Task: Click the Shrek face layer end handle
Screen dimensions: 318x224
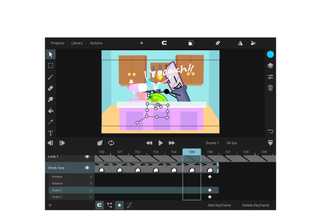Action: (217, 168)
